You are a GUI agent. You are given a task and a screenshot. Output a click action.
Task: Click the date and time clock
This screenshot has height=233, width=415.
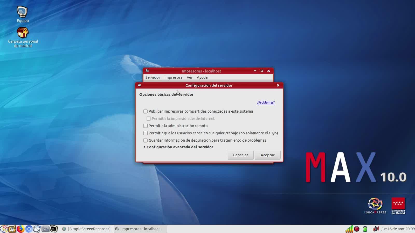(x=398, y=229)
